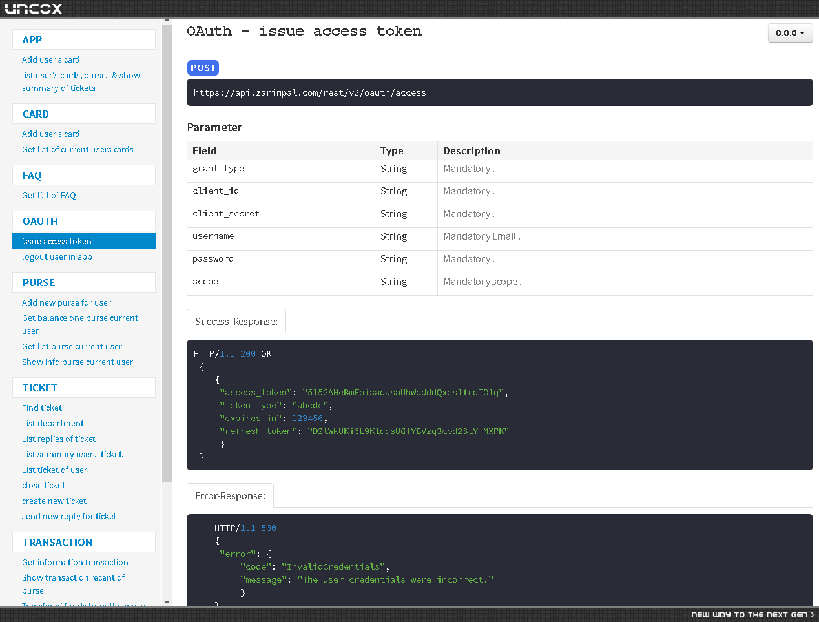
Task: Click the POST method badge
Action: coord(203,68)
